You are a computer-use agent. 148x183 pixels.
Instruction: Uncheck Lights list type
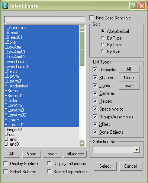point(95,86)
